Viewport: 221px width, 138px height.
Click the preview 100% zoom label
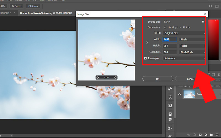pos(106,78)
